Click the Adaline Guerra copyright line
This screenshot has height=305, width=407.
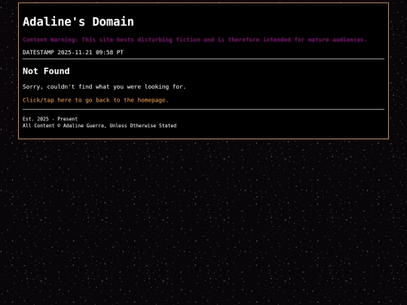click(x=99, y=126)
